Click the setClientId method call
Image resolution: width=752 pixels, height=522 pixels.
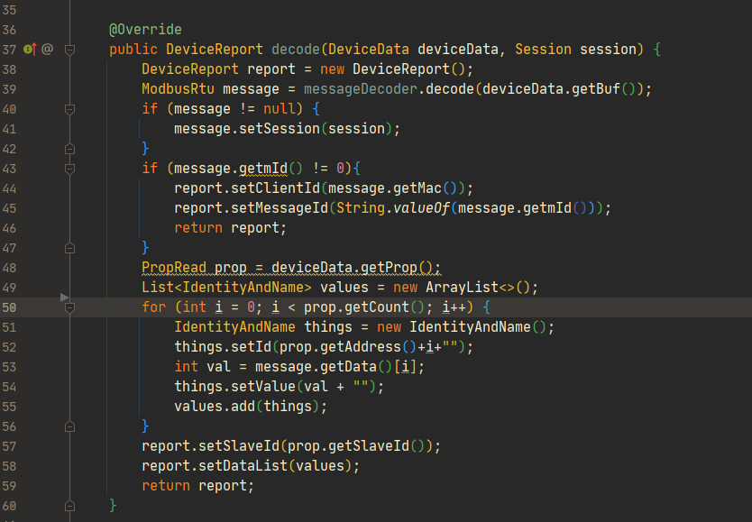[x=275, y=188]
